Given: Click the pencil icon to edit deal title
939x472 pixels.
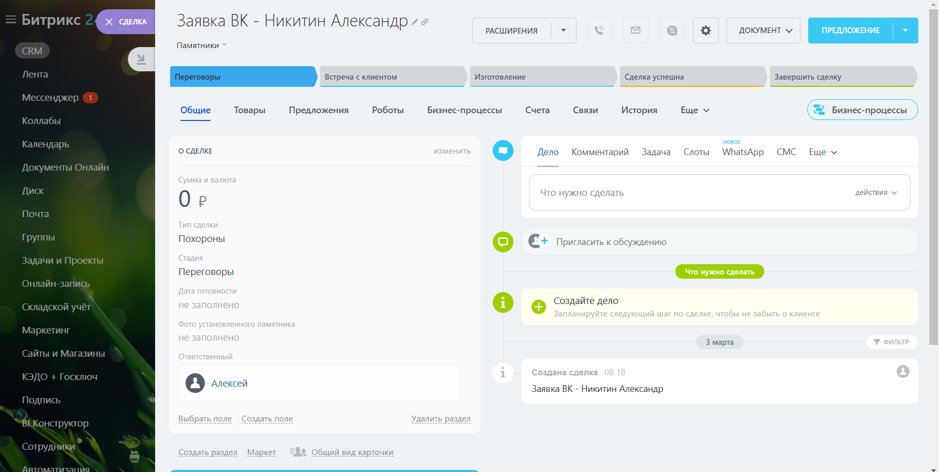Looking at the screenshot, I should pos(415,22).
